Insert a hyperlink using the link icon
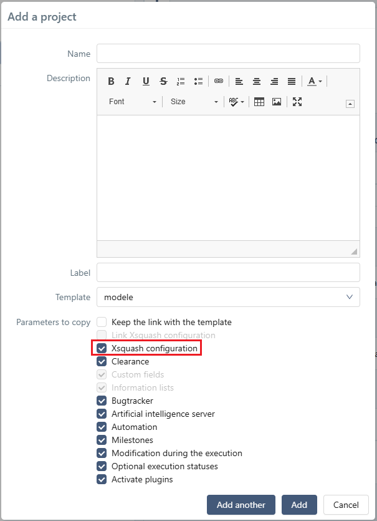This screenshot has width=377, height=521. coord(218,81)
